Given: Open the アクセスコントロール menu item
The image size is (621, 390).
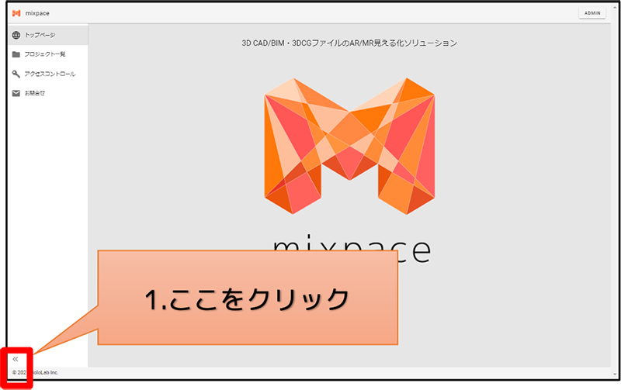Looking at the screenshot, I should pyautogui.click(x=48, y=74).
